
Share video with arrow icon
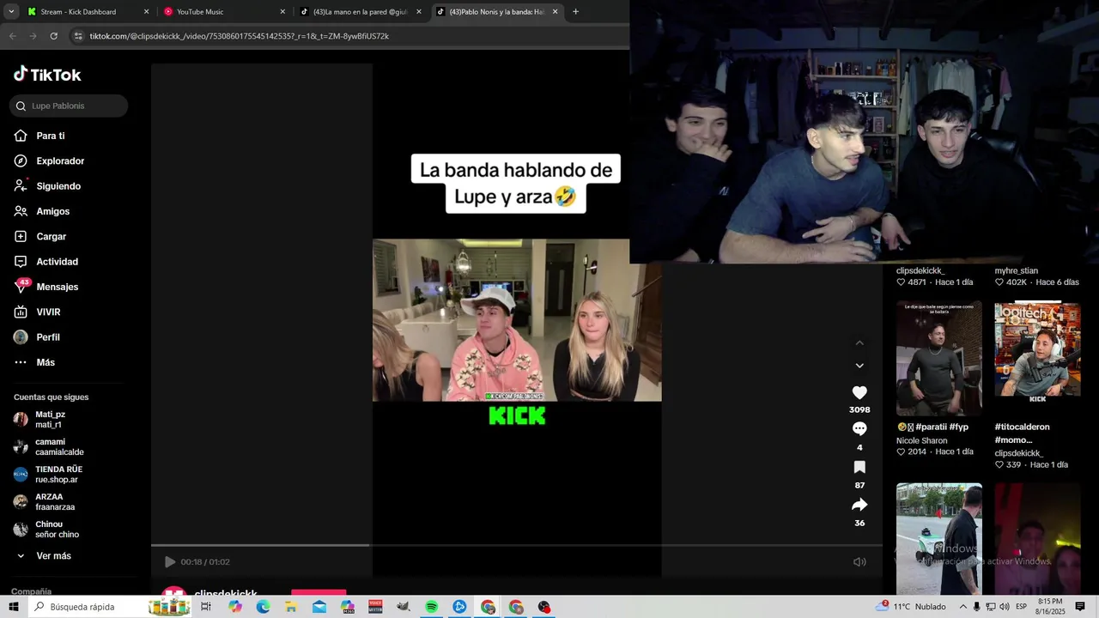pos(859,505)
